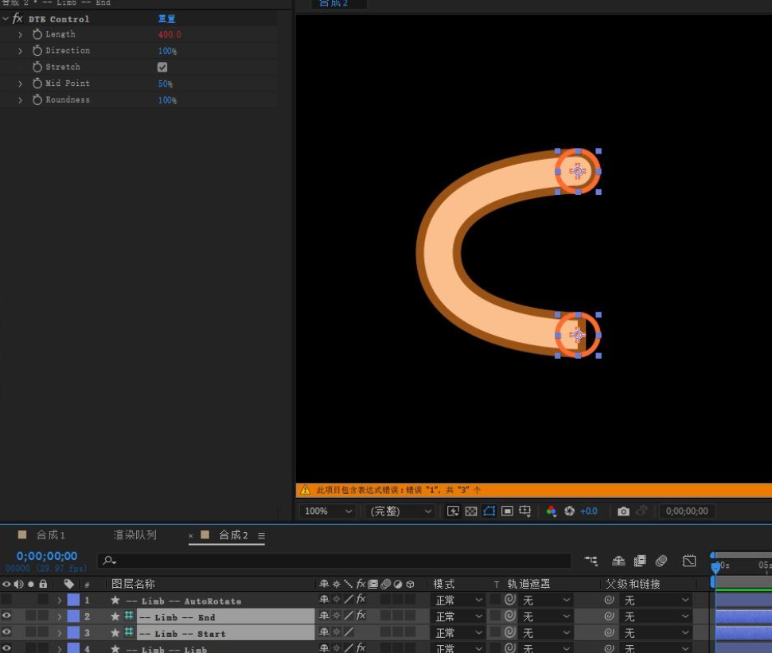772x653 pixels.
Task: Toggle the Length property stopwatch
Action: (x=37, y=34)
